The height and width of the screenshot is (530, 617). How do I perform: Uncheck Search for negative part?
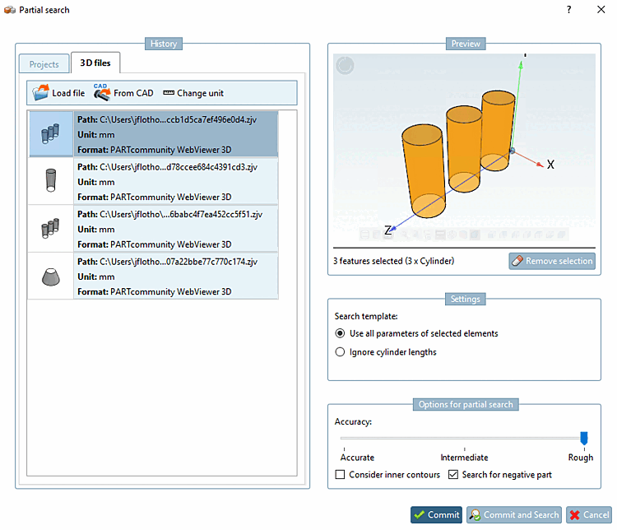[453, 475]
